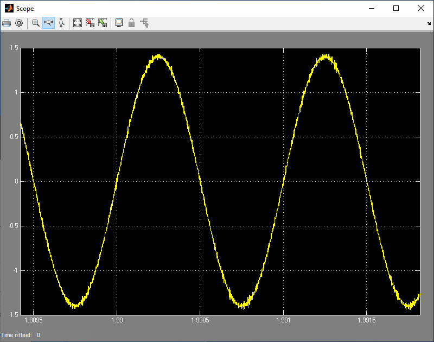This screenshot has width=434, height=342.
Task: Restore saved axes settings
Action: 103,23
